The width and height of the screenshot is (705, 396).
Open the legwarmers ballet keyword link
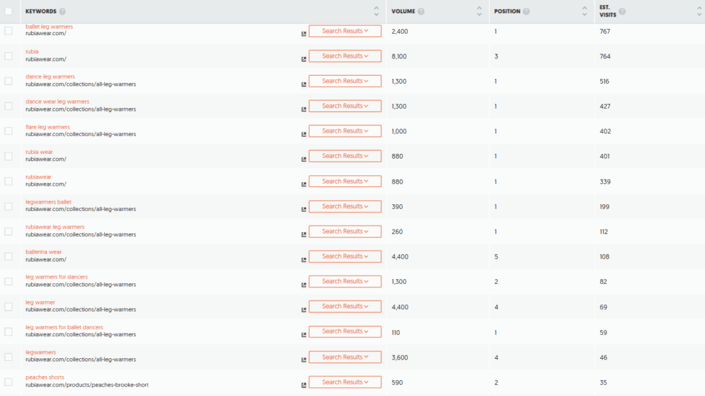[49, 202]
